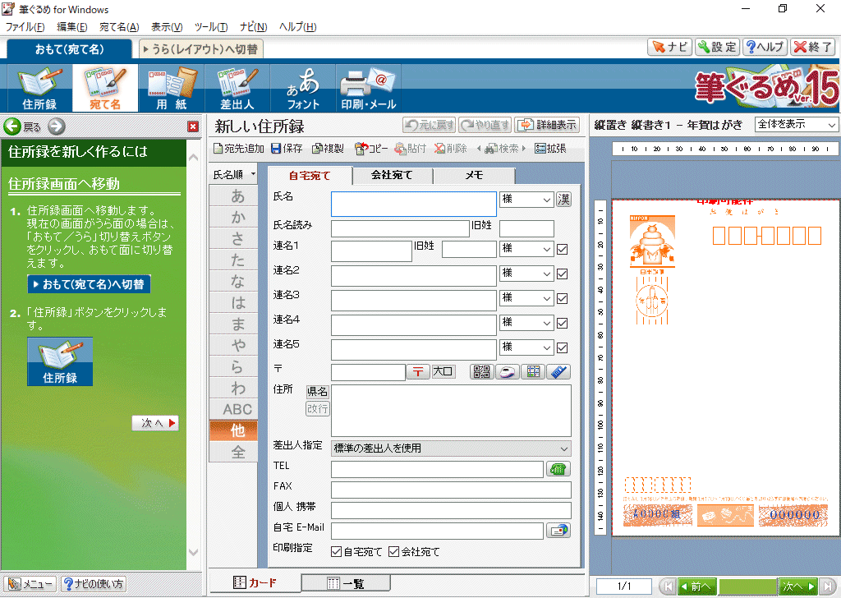Image resolution: width=841 pixels, height=598 pixels.
Task: Click the 県名 prefecture button
Action: click(x=318, y=392)
